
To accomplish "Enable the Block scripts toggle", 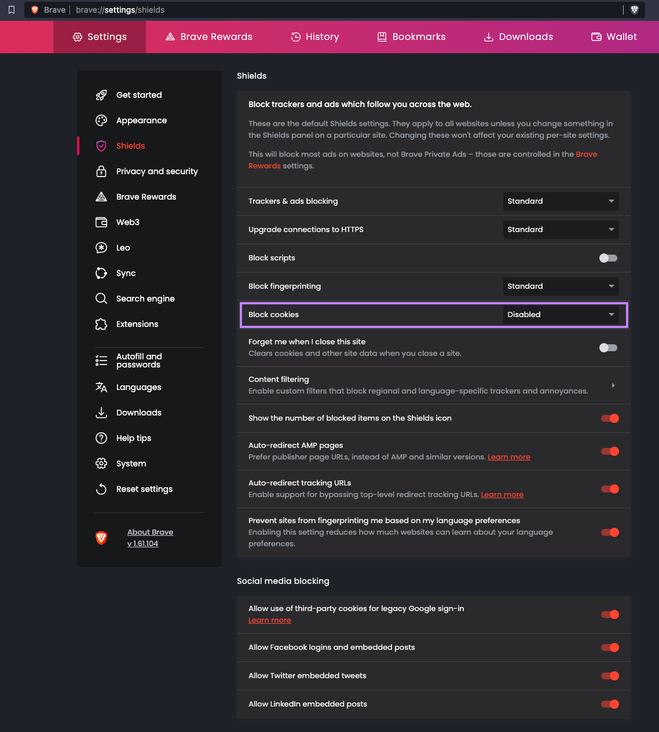I will point(608,258).
